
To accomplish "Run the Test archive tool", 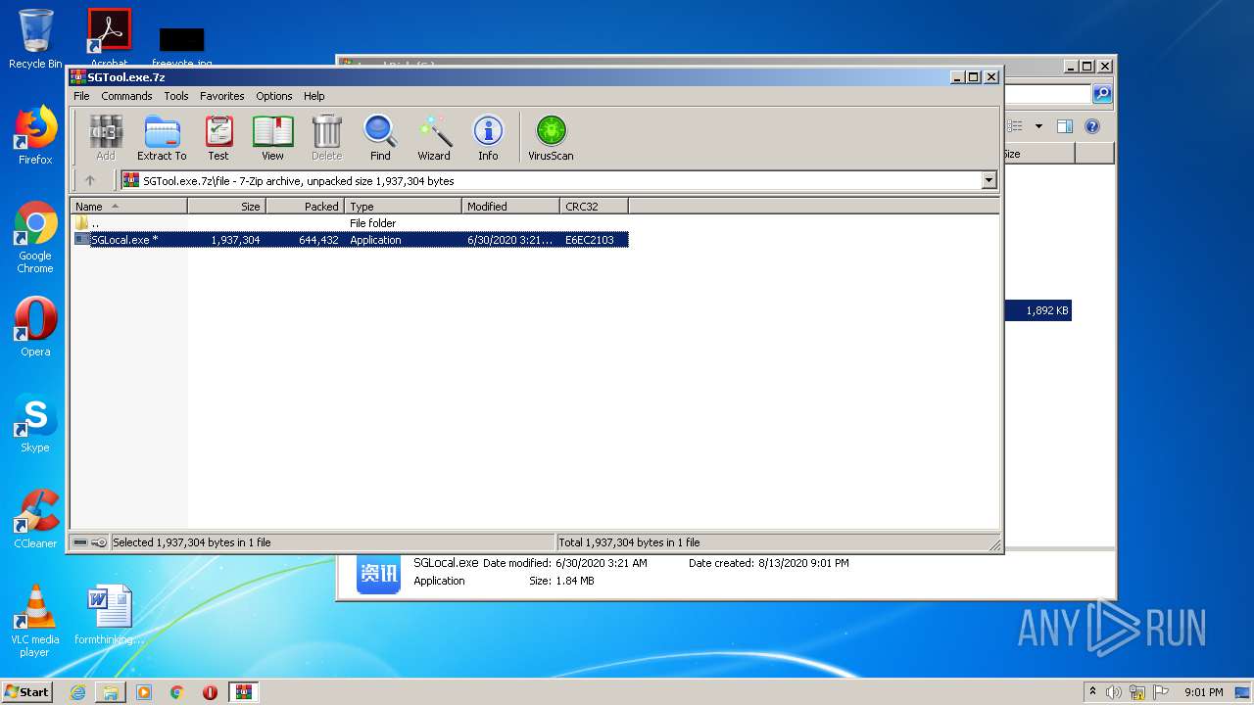I will (218, 138).
